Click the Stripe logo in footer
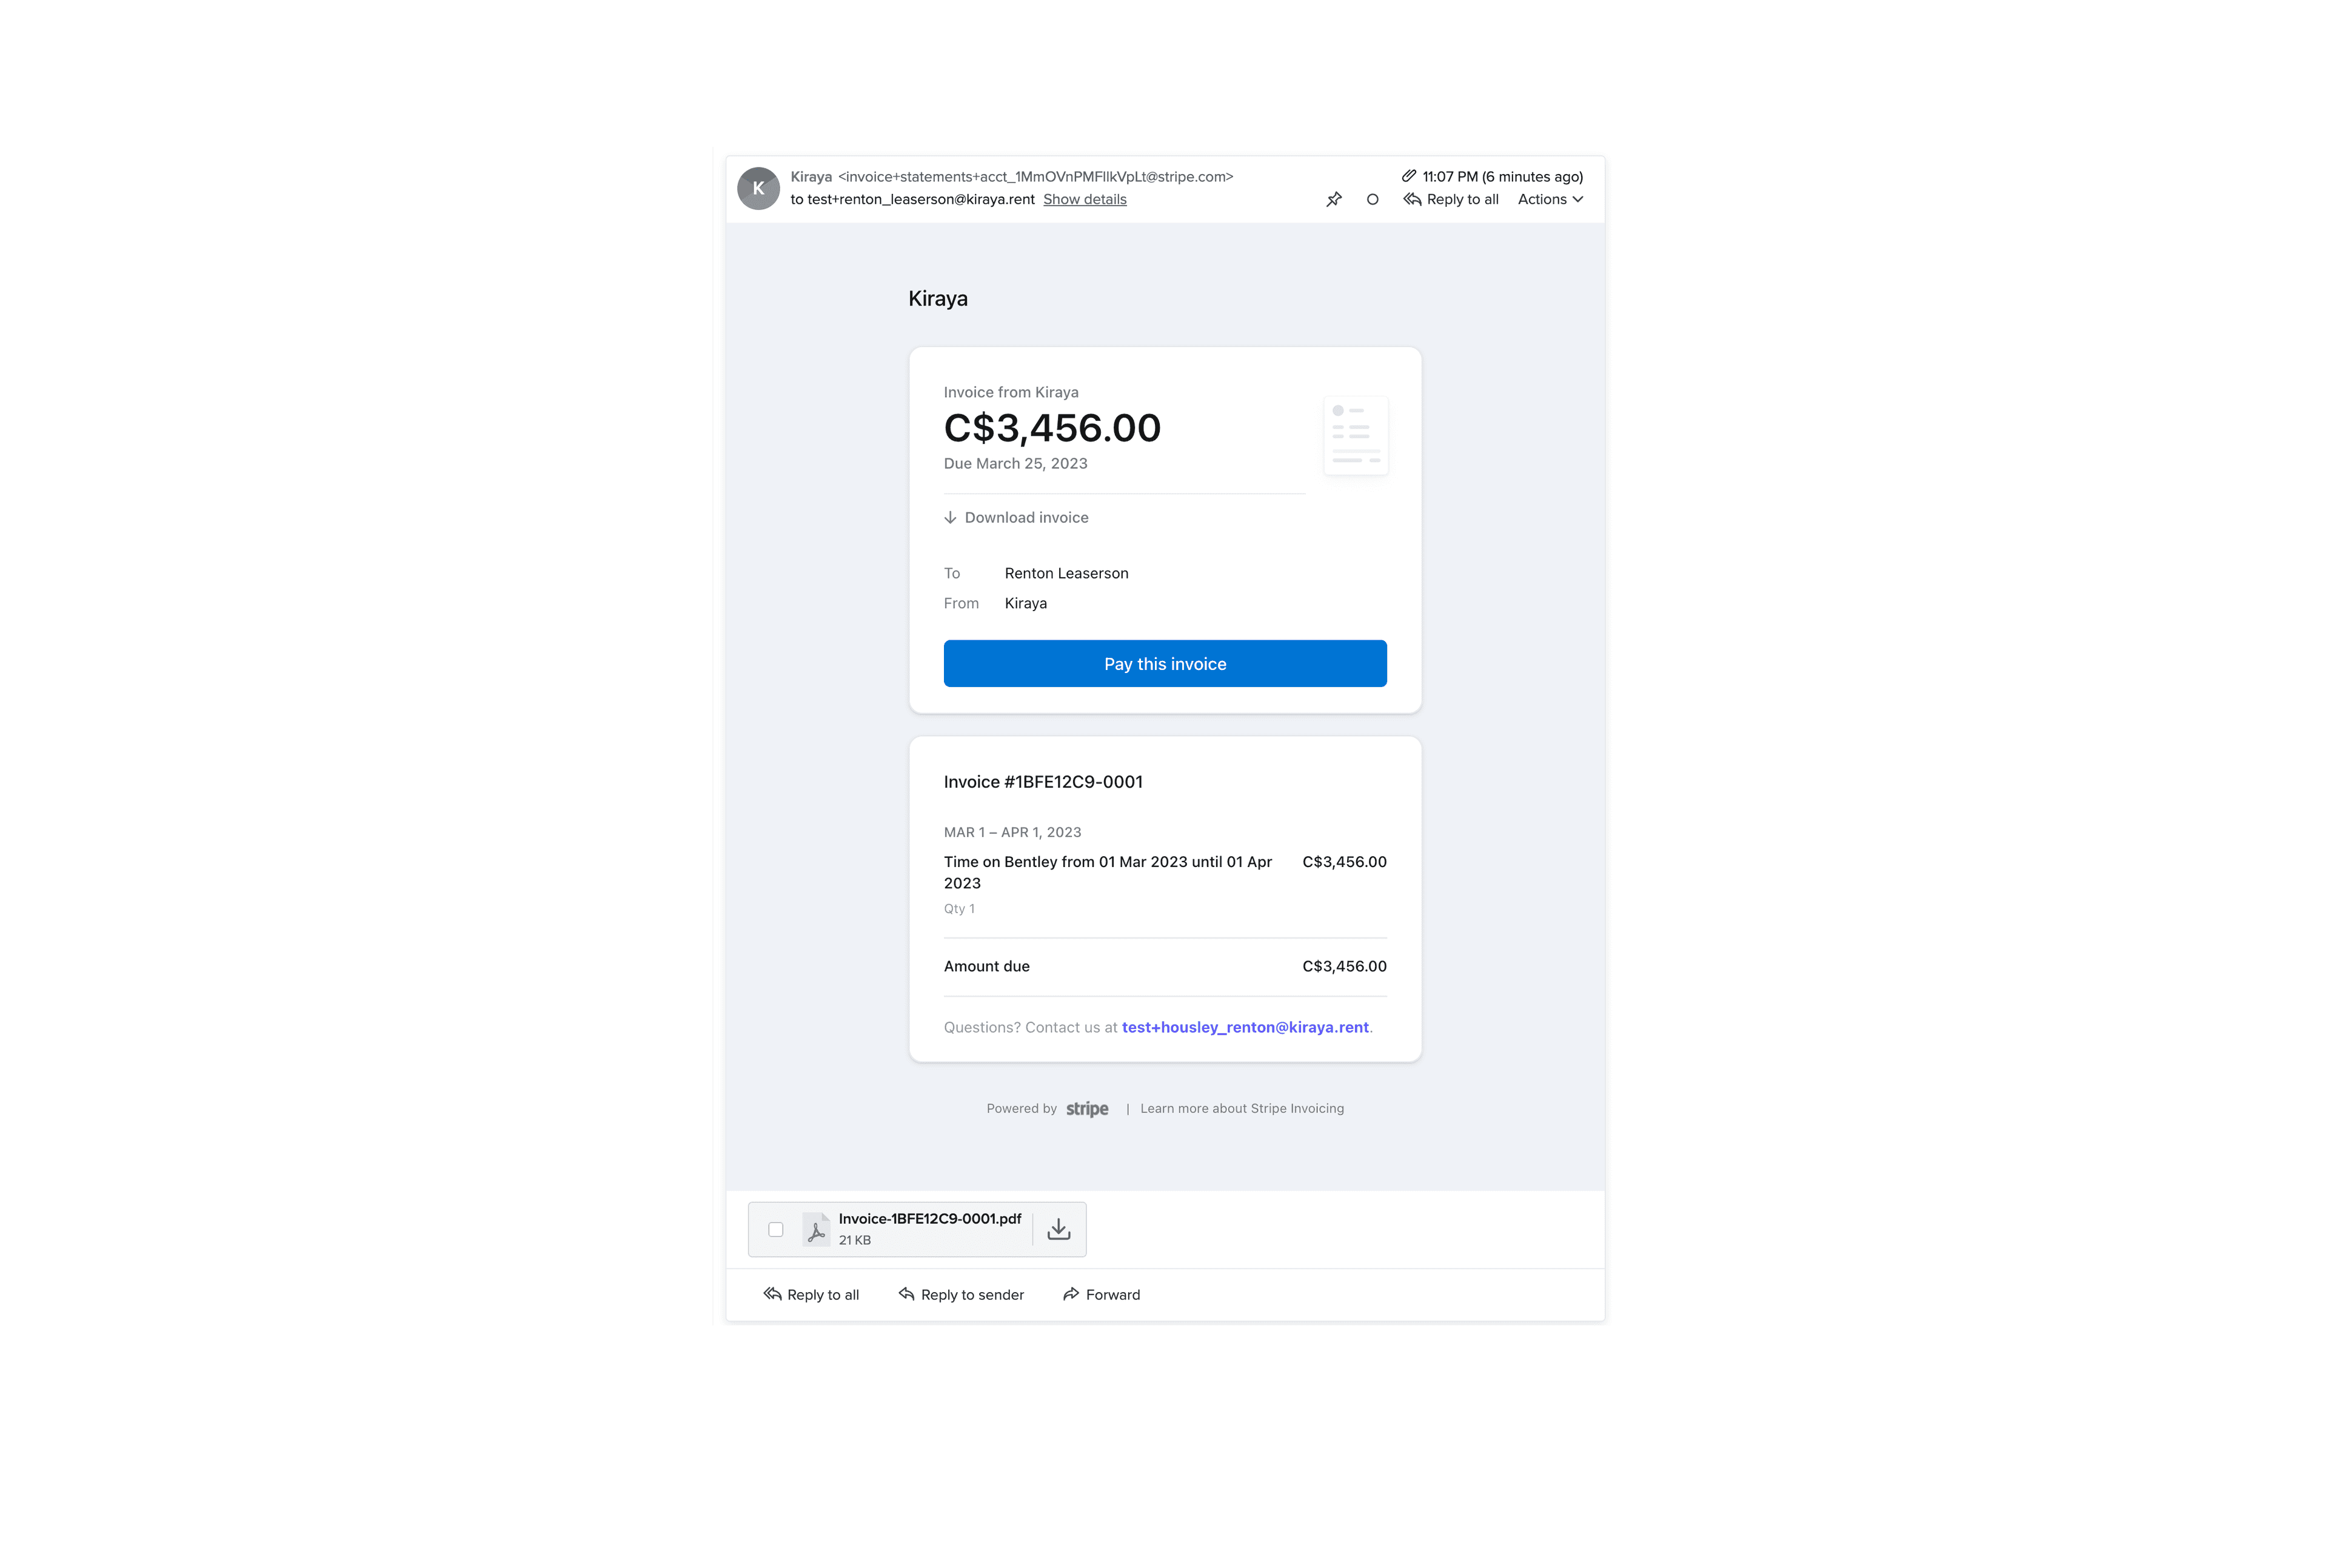The image size is (2328, 1568). tap(1086, 1108)
